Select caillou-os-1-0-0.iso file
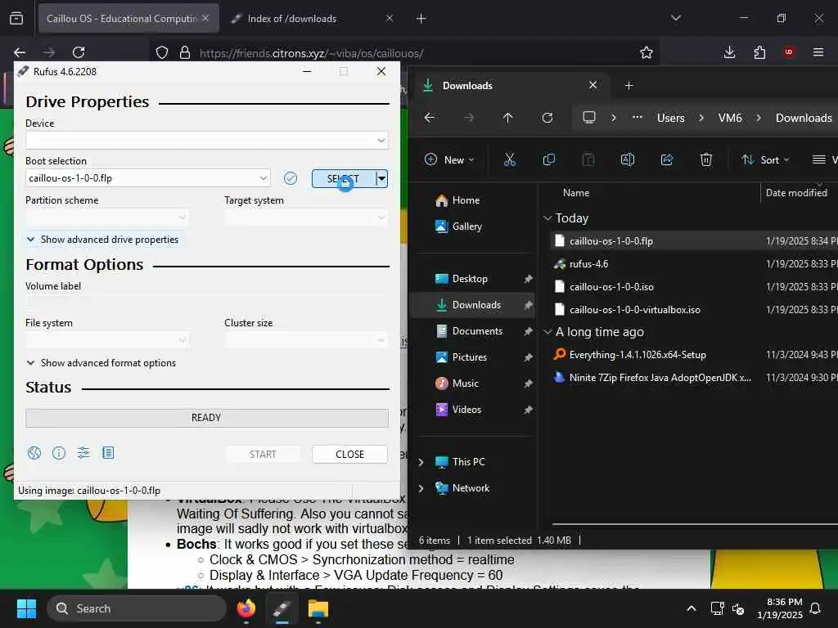Image resolution: width=838 pixels, height=628 pixels. click(611, 287)
